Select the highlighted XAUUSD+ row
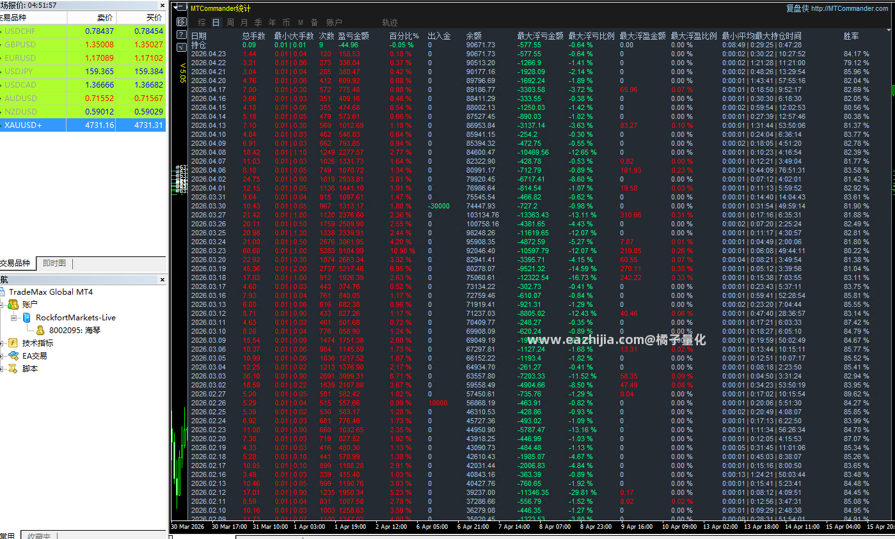Screen dimensions: 895x539 pyautogui.click(x=83, y=125)
